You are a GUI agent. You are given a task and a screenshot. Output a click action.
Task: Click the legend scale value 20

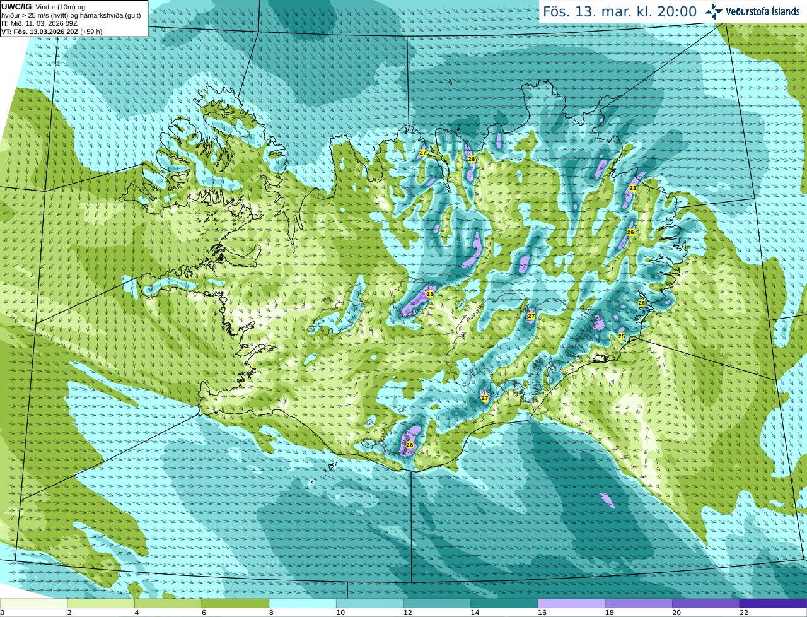(x=677, y=613)
